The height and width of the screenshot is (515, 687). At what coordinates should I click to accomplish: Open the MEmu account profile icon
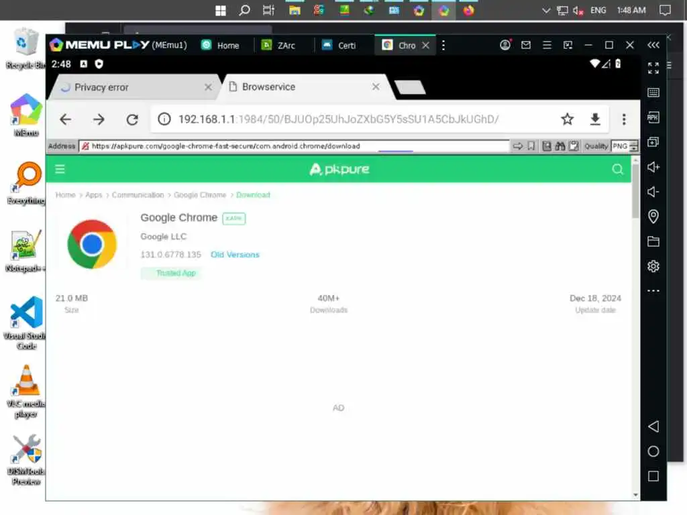(x=505, y=45)
